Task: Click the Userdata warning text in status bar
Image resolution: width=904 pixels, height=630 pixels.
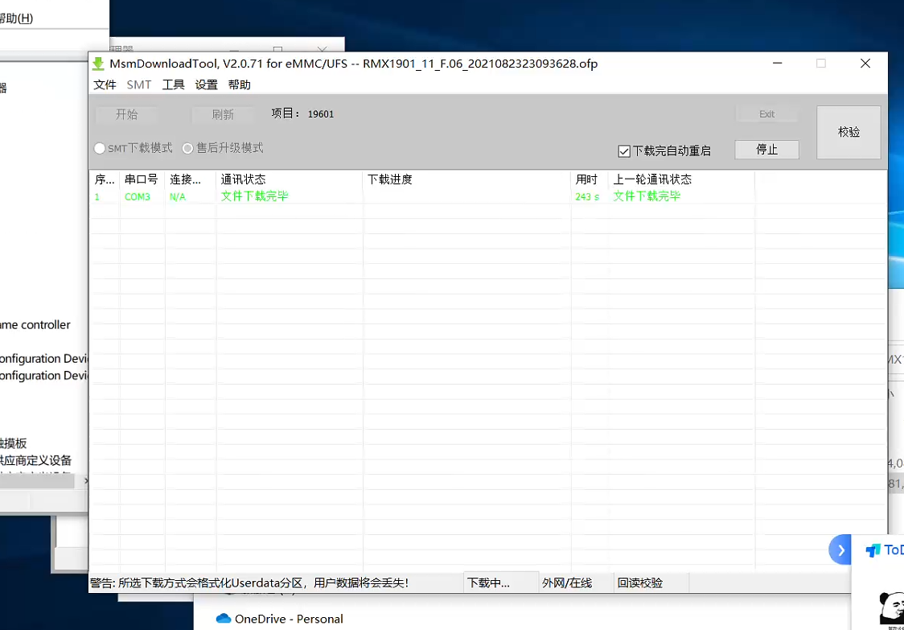Action: [249, 583]
